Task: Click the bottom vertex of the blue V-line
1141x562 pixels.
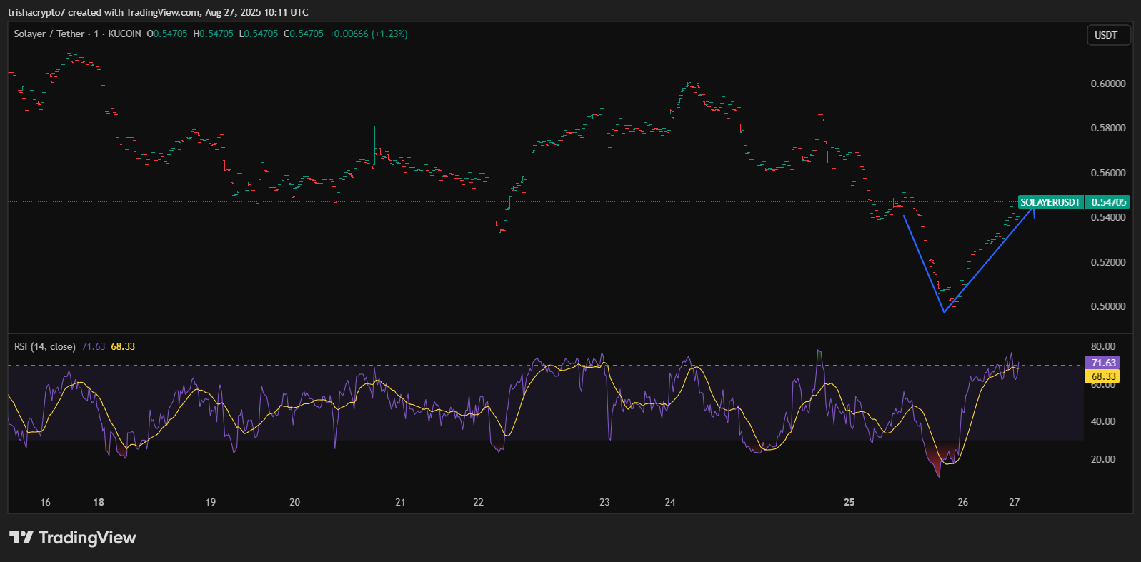Action: pyautogui.click(x=944, y=312)
